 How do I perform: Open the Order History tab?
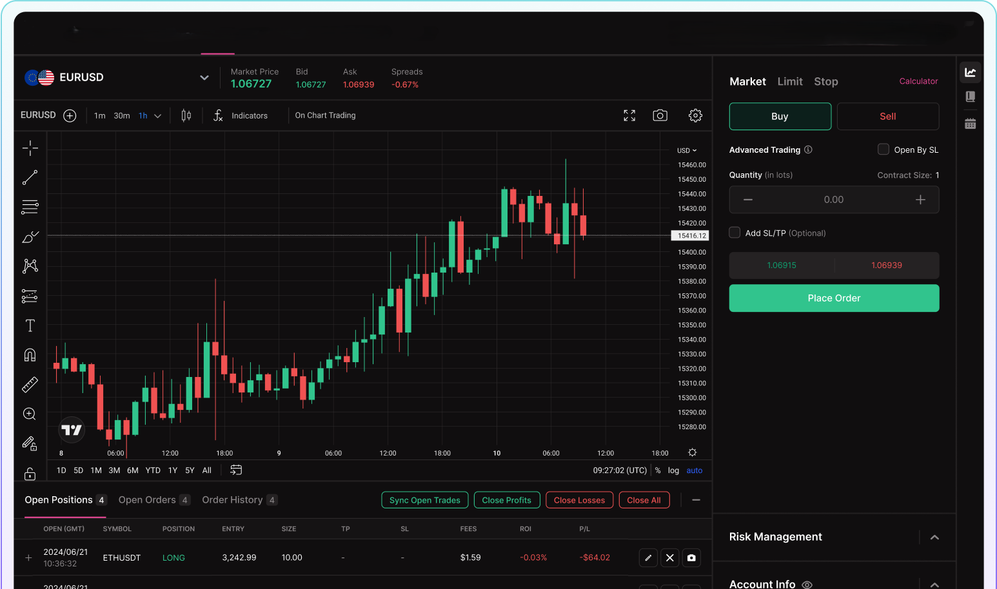(233, 499)
